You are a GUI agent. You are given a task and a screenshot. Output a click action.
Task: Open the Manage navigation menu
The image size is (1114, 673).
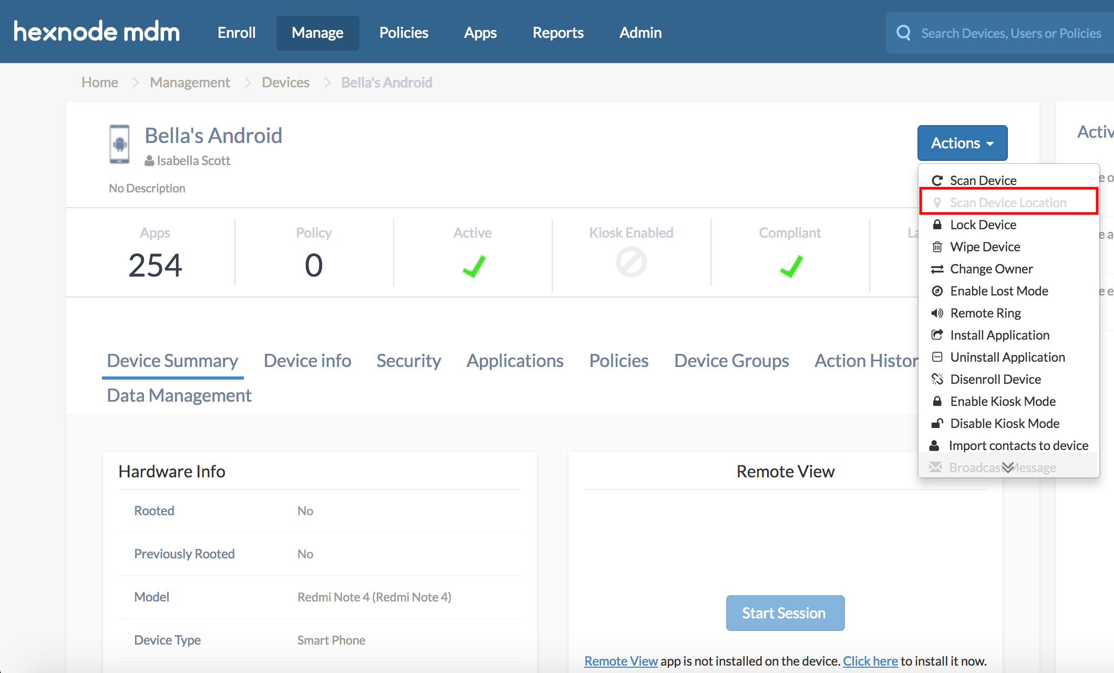point(317,33)
